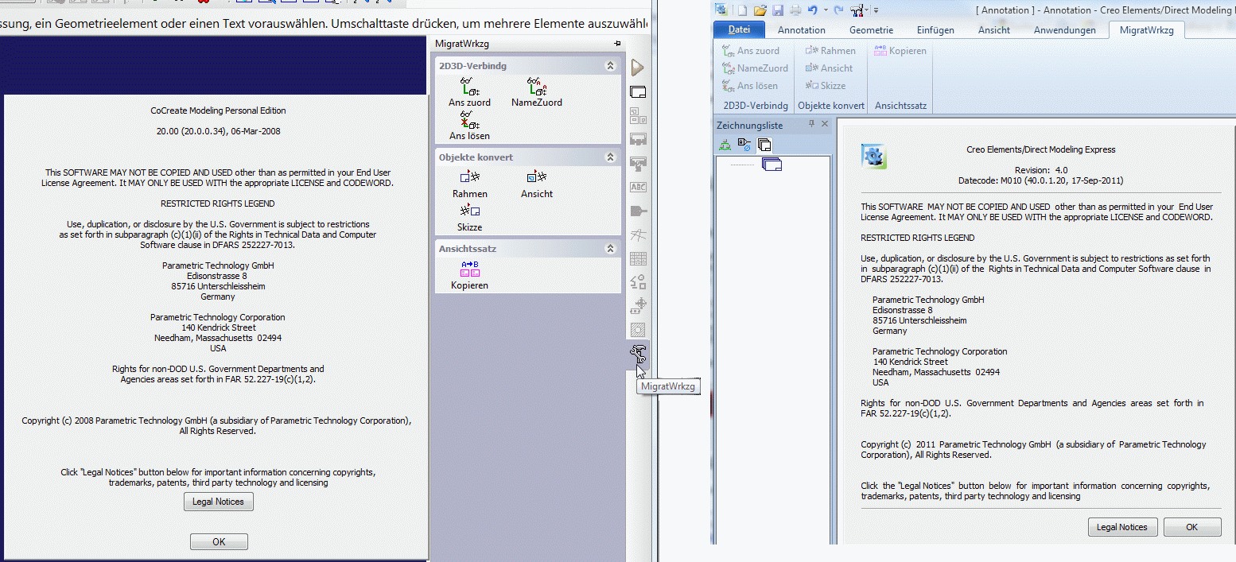Click the ABC text icon in vertical toolbar
This screenshot has height=562, width=1236.
[x=638, y=188]
